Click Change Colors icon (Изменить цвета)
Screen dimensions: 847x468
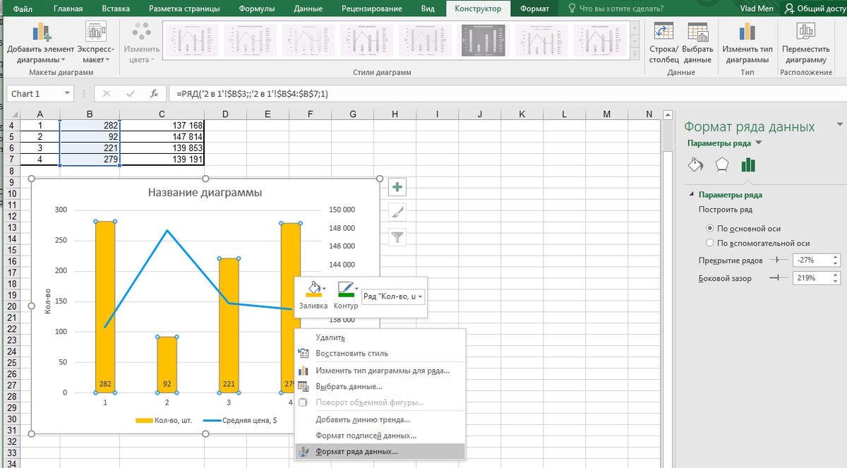142,32
